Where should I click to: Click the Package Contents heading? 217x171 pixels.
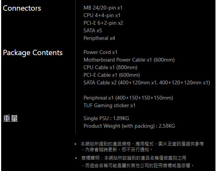(x=33, y=53)
